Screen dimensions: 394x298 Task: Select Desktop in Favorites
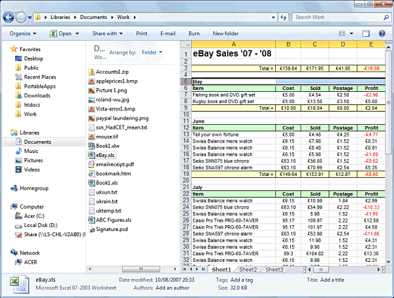coord(33,58)
